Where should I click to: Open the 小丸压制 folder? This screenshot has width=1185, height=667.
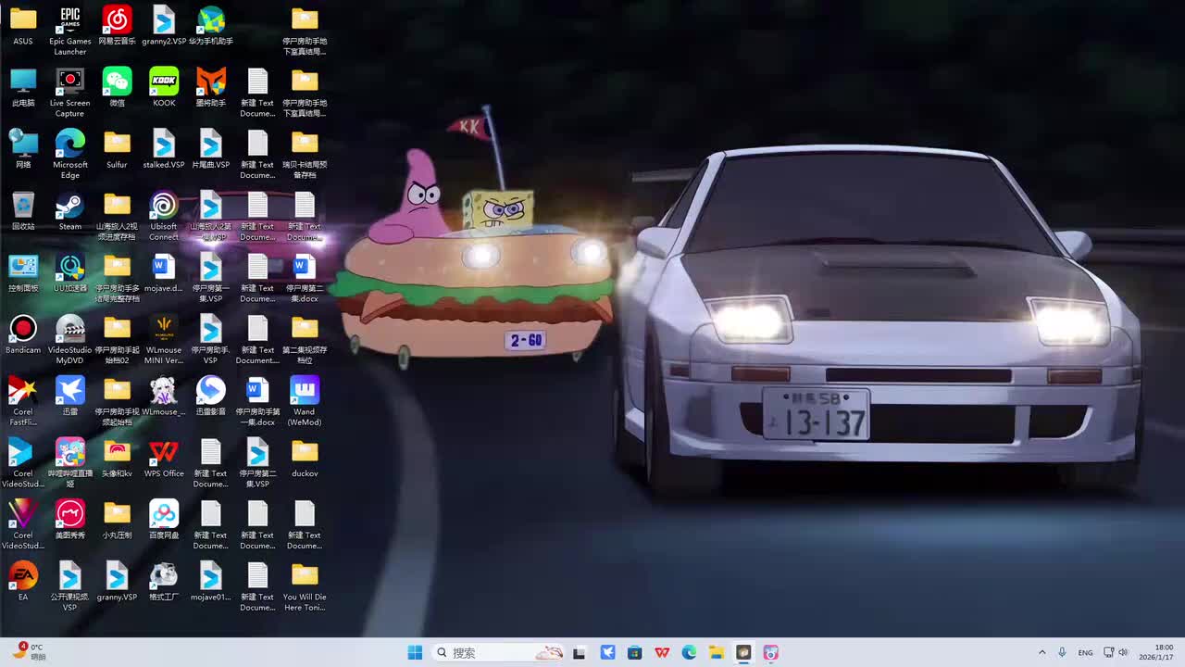pos(117,521)
